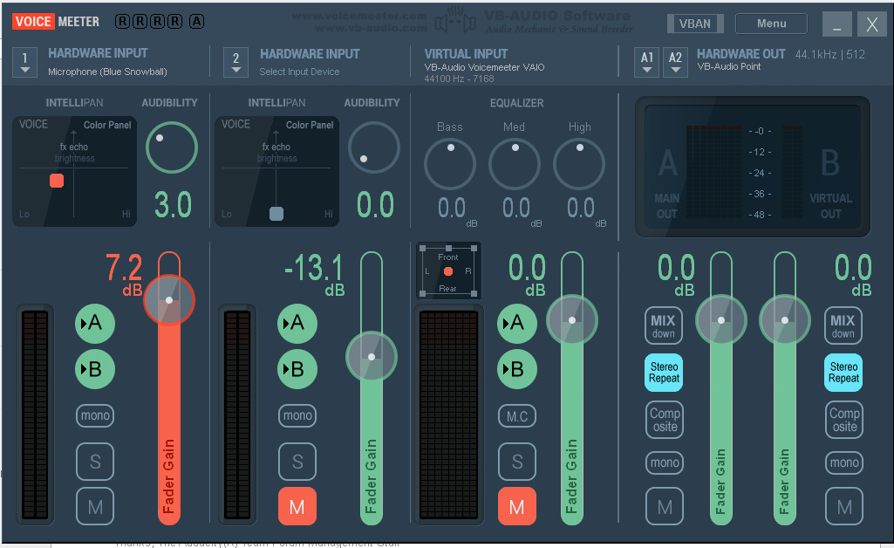Image resolution: width=894 pixels, height=548 pixels.
Task: Open A2 hardware output selector
Action: click(675, 62)
